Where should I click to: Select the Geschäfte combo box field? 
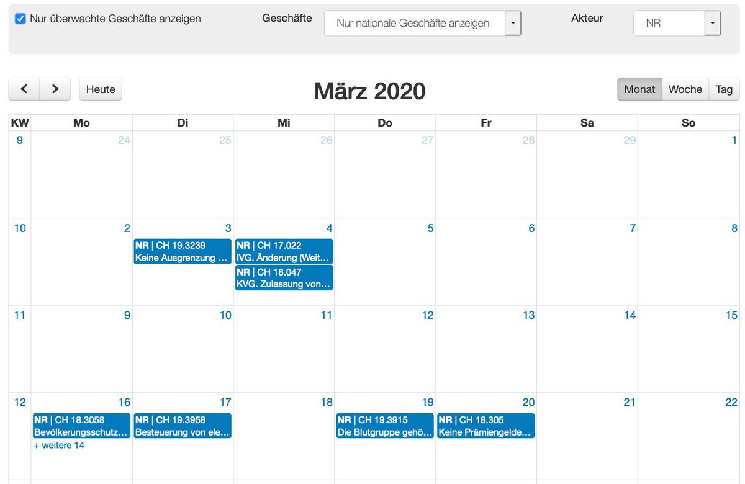tap(415, 23)
